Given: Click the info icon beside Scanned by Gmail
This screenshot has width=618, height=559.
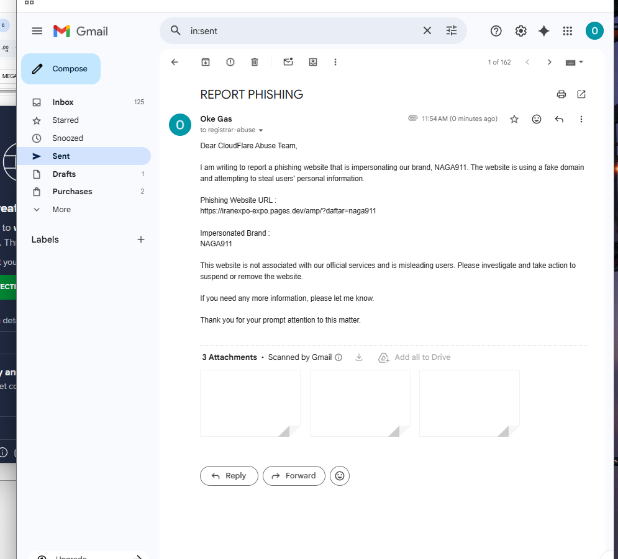Looking at the screenshot, I should click(339, 357).
